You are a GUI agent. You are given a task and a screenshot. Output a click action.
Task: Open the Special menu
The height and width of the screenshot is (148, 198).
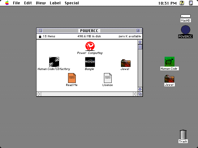[x=72, y=3]
